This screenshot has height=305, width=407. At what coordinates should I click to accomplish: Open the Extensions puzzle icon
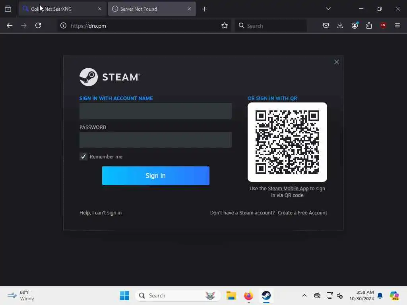[369, 25]
